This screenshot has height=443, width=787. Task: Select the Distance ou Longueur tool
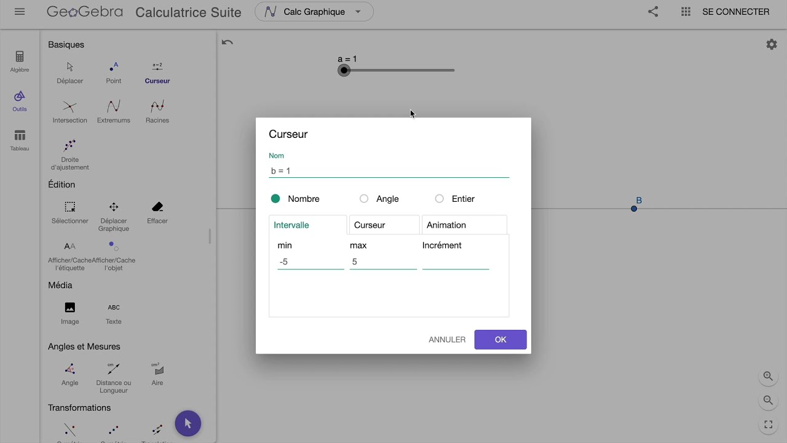tap(114, 378)
